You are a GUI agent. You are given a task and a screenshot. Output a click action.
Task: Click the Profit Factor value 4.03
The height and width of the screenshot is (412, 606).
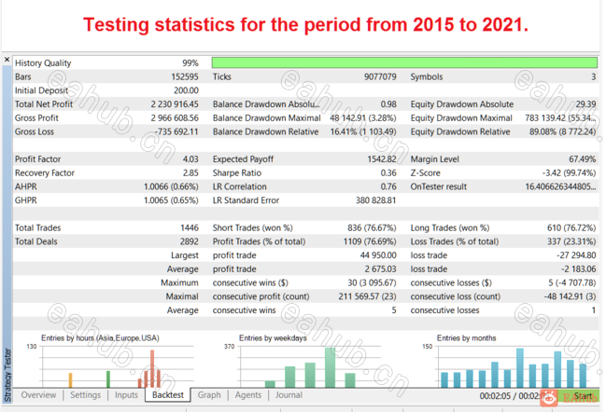tap(190, 159)
